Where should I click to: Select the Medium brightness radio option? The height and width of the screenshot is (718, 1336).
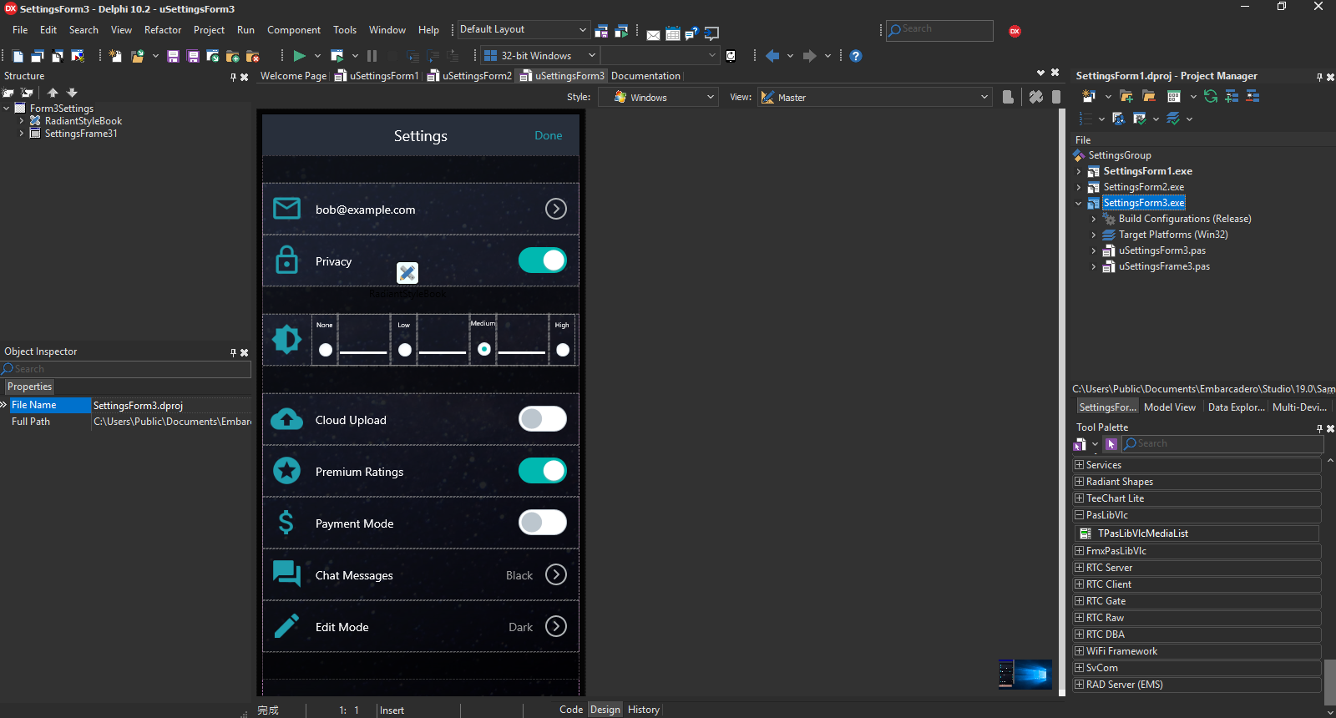pyautogui.click(x=484, y=350)
